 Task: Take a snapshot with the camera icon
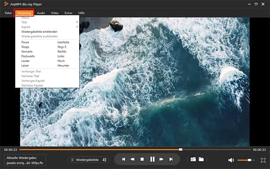(x=193, y=160)
